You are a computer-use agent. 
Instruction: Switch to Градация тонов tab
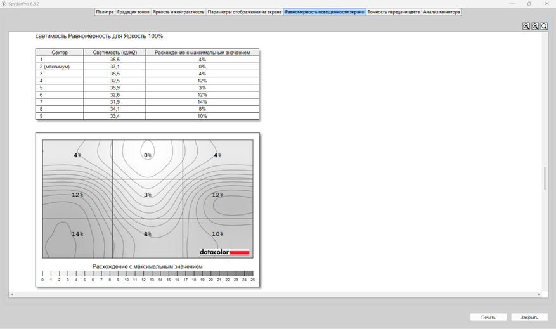133,12
